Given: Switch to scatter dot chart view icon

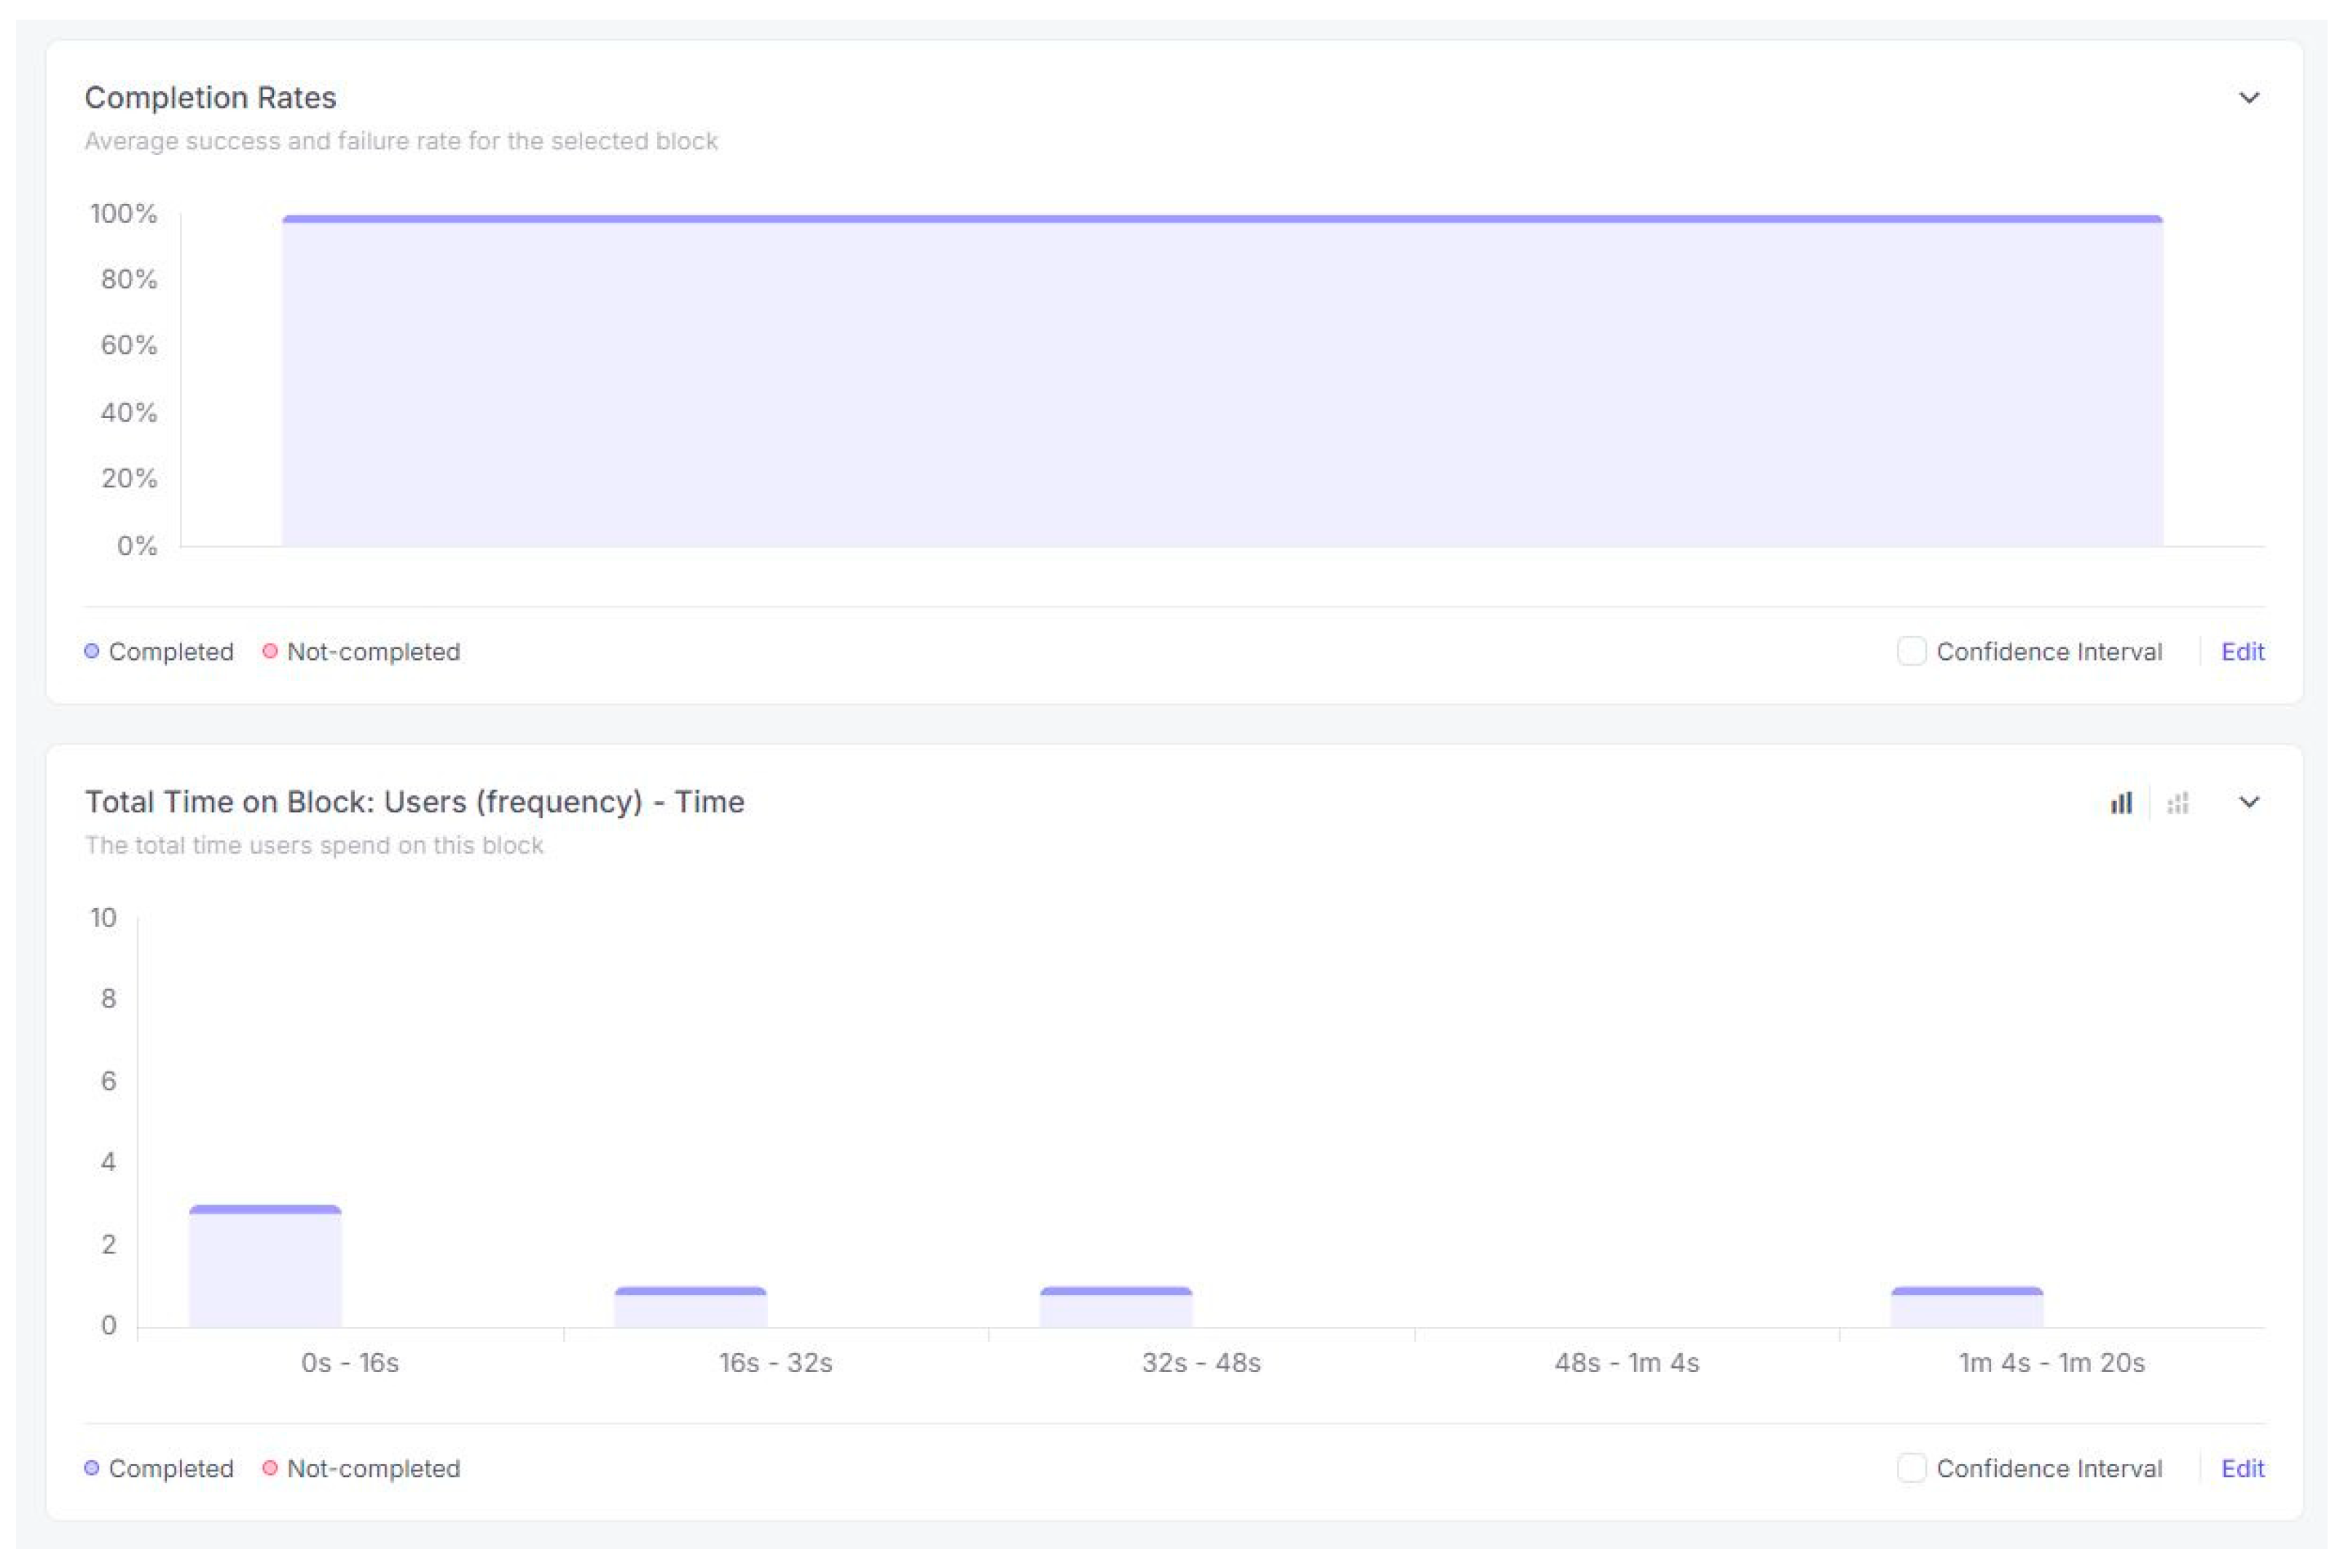Looking at the screenshot, I should pyautogui.click(x=2178, y=803).
